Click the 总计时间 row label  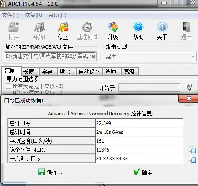(x=52, y=132)
